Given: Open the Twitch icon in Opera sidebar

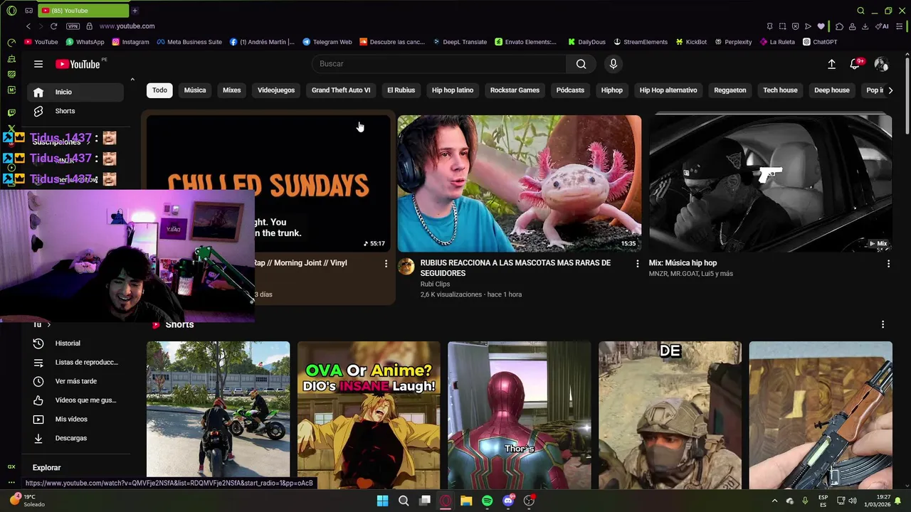Looking at the screenshot, I should (11, 112).
